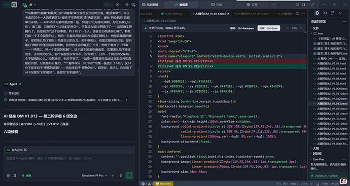This screenshot has height=186, width=350.
Task: Click the yellow status bar badge
Action: point(163,184)
